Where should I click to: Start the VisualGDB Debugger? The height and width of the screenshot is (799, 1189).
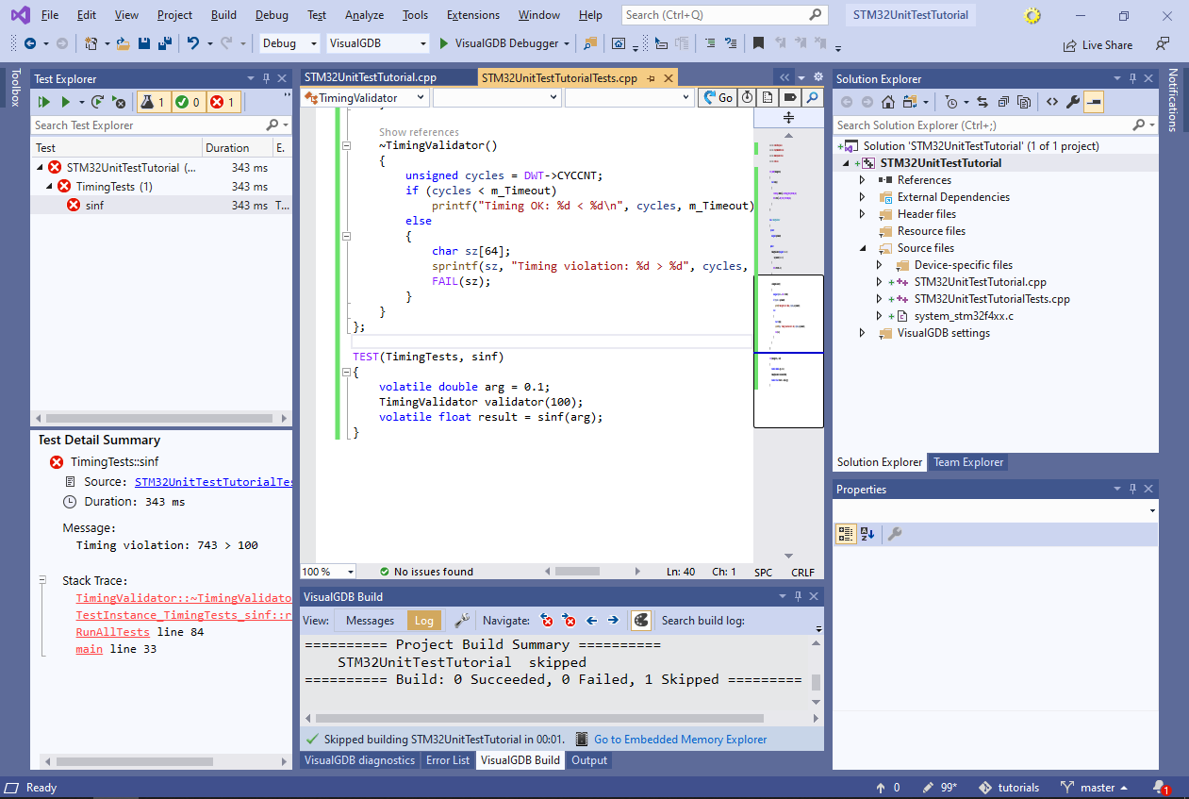499,43
